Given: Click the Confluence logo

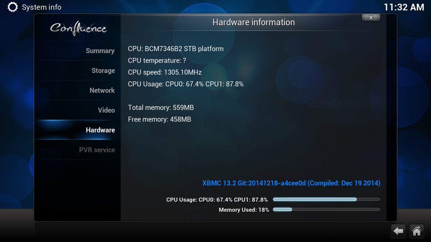Looking at the screenshot, I should coord(78,28).
